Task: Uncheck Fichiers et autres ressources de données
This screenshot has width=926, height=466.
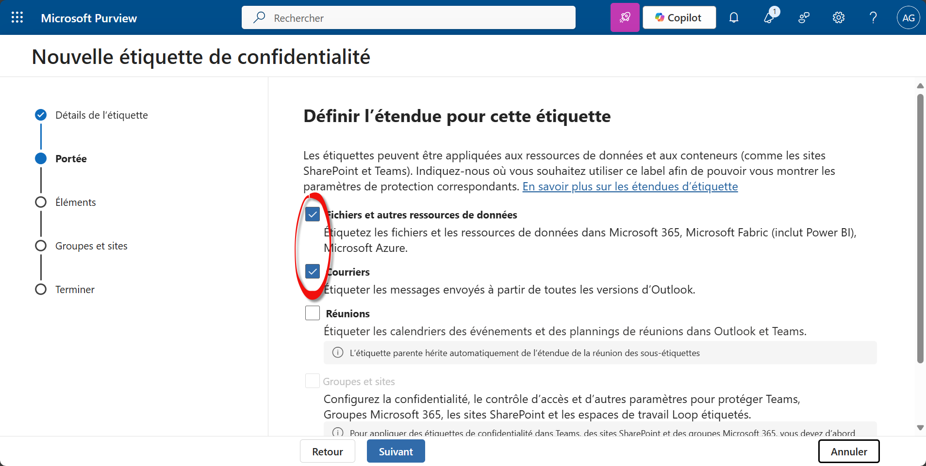Action: (x=313, y=214)
